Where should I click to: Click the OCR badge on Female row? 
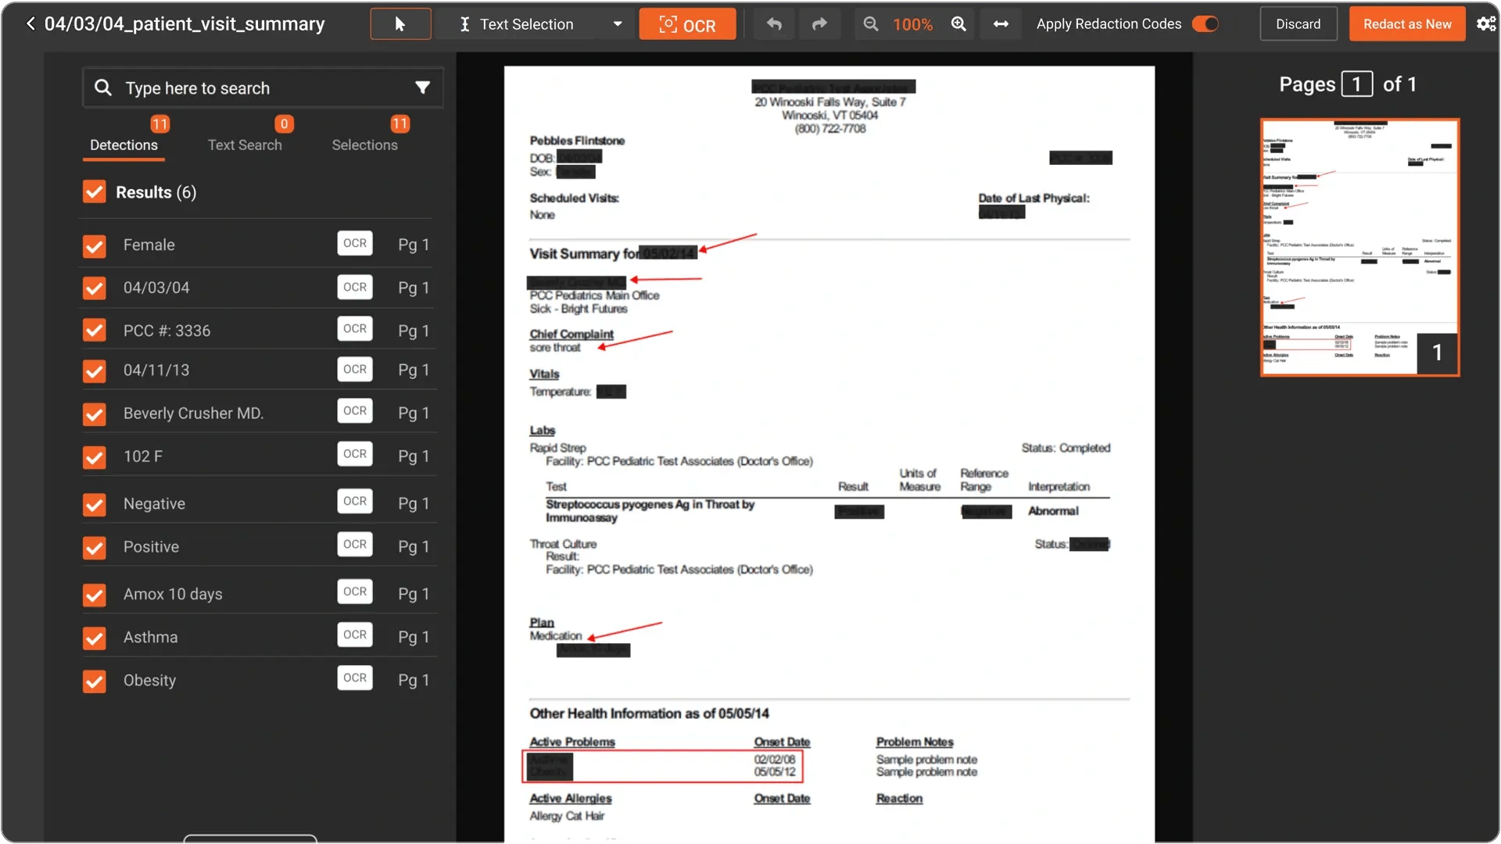point(355,244)
